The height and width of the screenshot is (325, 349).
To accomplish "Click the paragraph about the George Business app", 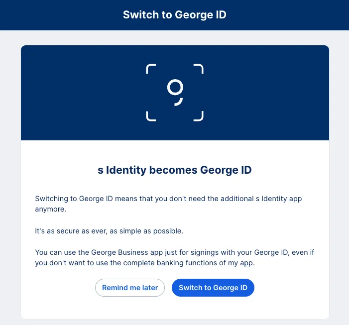I will 175,258.
